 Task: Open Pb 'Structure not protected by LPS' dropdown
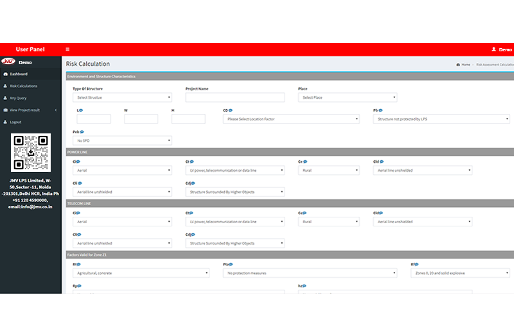pos(441,119)
